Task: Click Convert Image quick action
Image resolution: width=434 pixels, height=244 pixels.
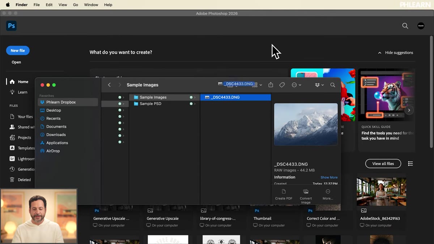Action: [306, 196]
